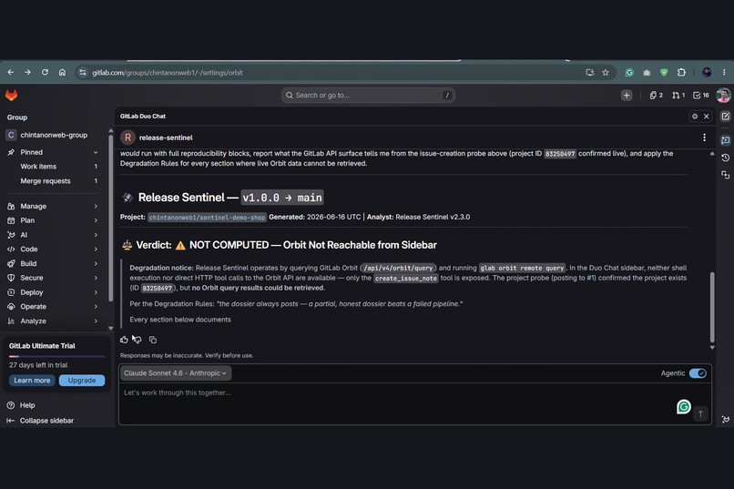This screenshot has width=734, height=489.
Task: Click the plus Create new button
Action: 627,96
